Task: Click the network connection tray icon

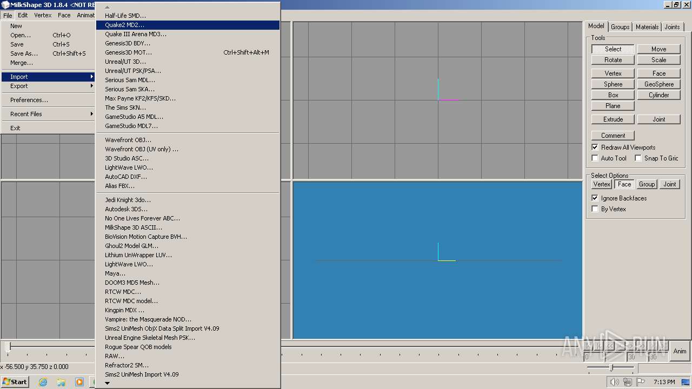Action: click(x=628, y=382)
